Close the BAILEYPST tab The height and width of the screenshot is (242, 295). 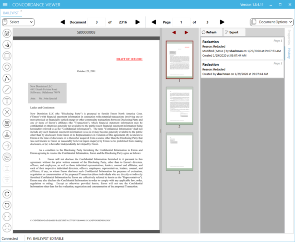point(21,11)
